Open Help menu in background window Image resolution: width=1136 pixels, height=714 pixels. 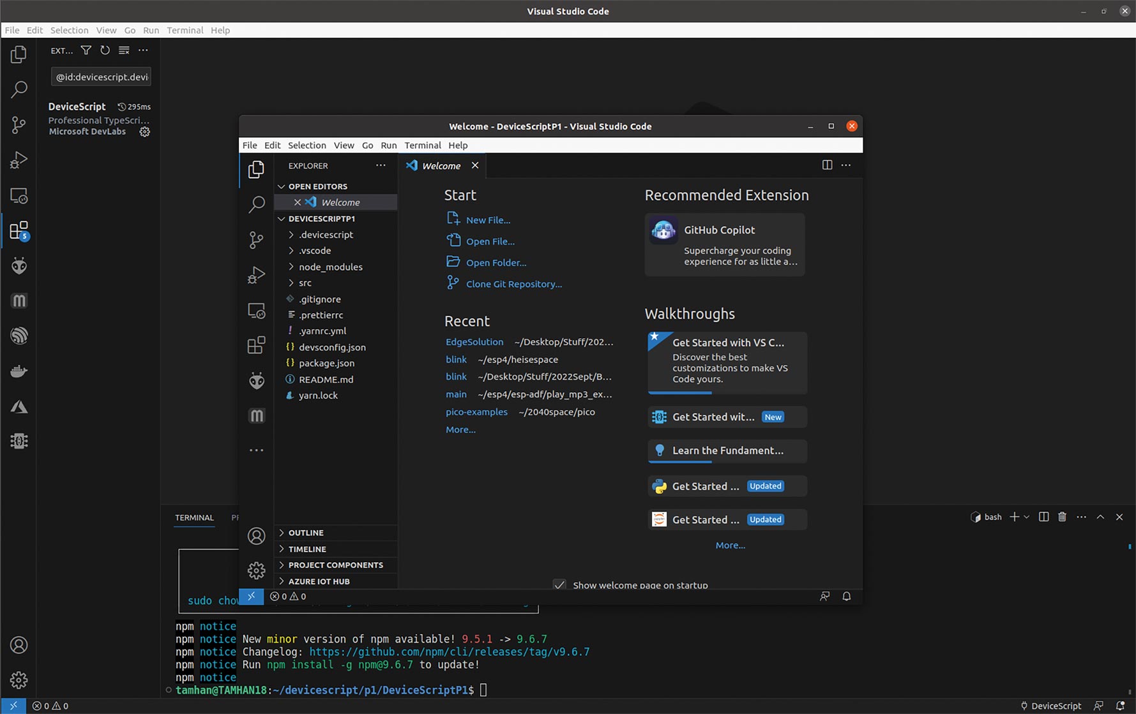click(220, 30)
